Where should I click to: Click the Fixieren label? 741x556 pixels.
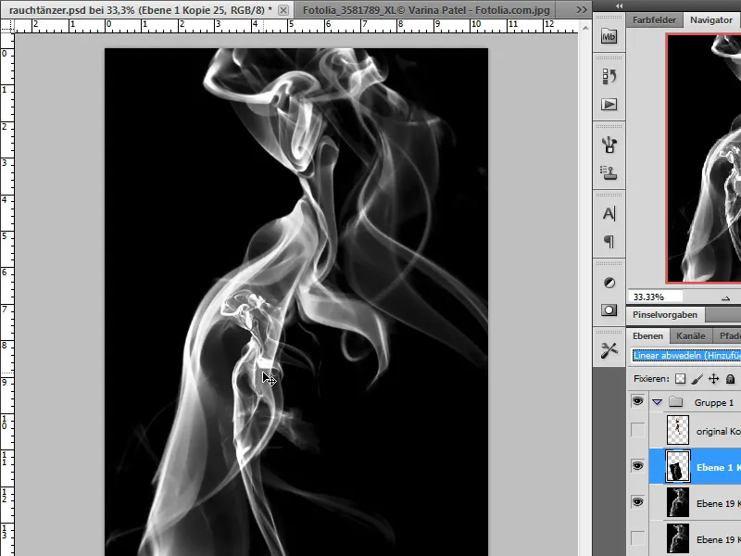(651, 379)
